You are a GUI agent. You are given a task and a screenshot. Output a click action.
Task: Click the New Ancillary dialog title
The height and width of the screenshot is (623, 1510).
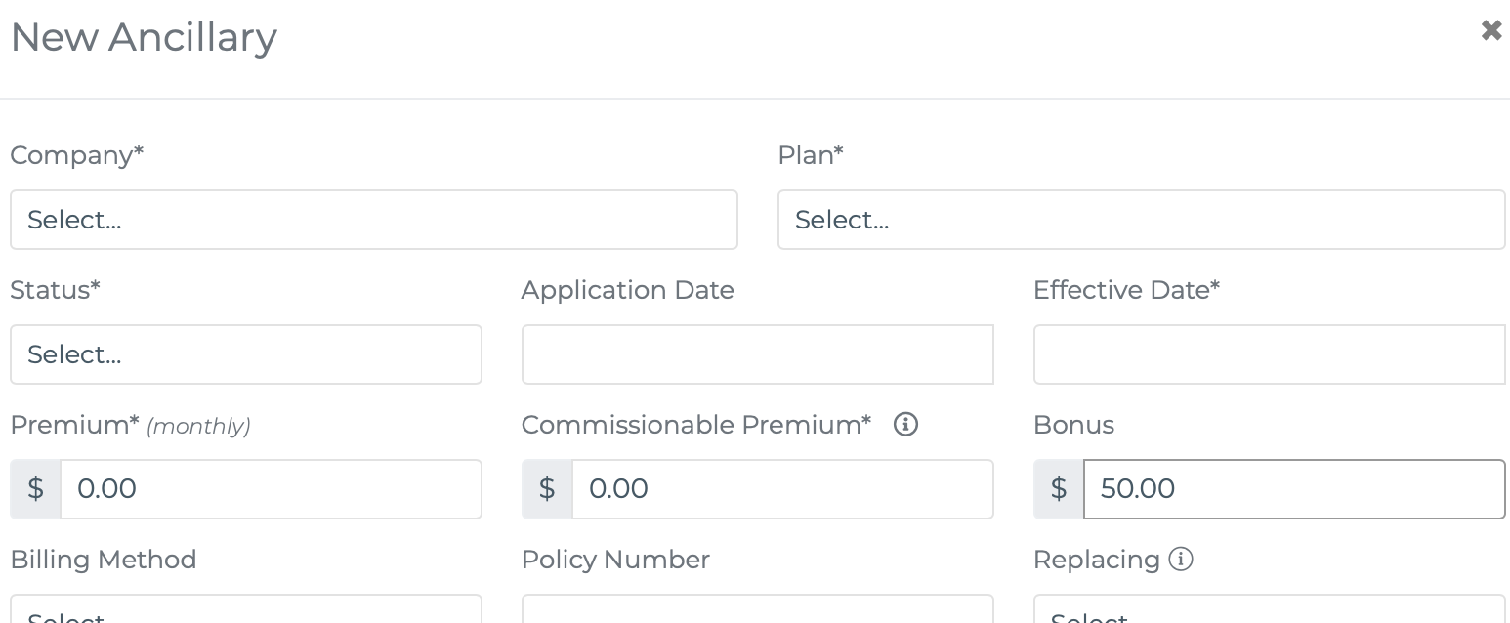tap(144, 37)
